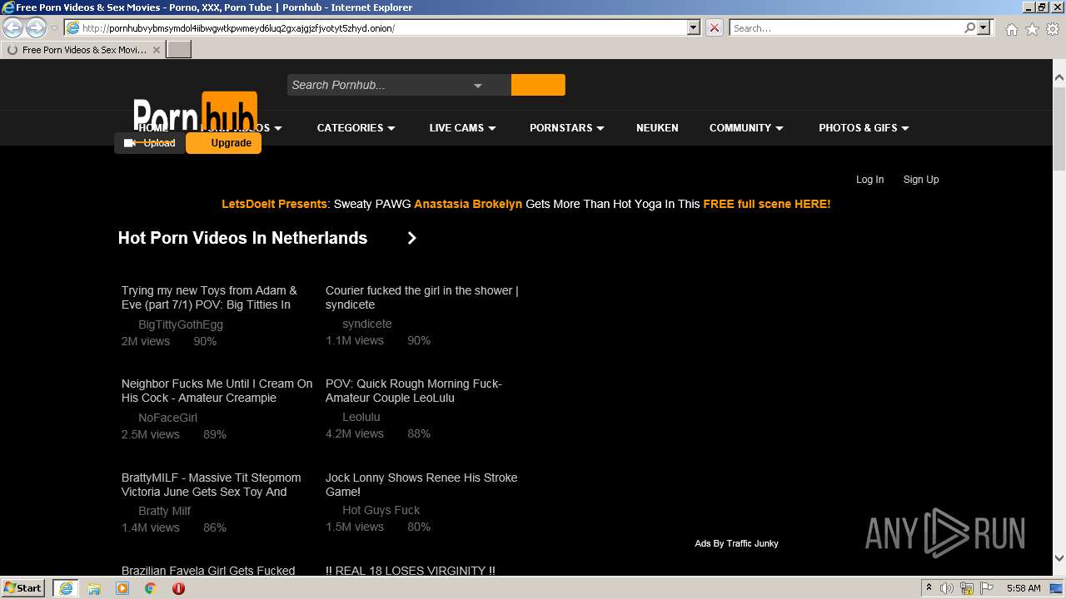Open uploader Bratty Milf profile link
The image size is (1066, 599).
pos(164,511)
